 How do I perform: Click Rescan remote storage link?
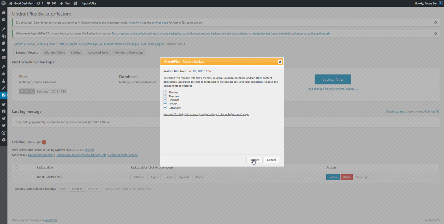pos(123,155)
